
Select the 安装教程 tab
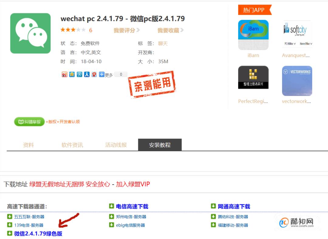click(x=160, y=145)
